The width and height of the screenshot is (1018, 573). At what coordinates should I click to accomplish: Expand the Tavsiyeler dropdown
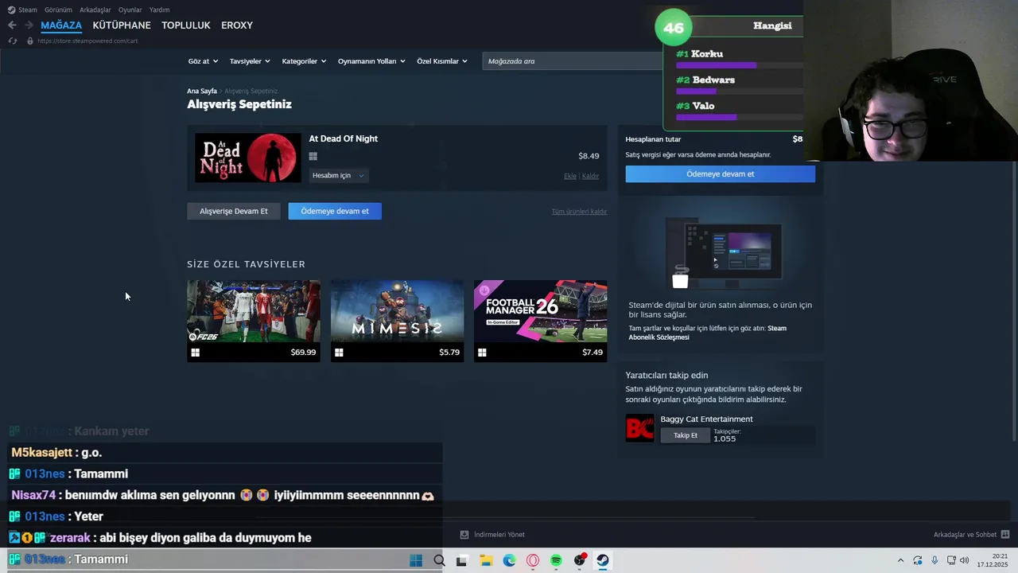click(250, 61)
